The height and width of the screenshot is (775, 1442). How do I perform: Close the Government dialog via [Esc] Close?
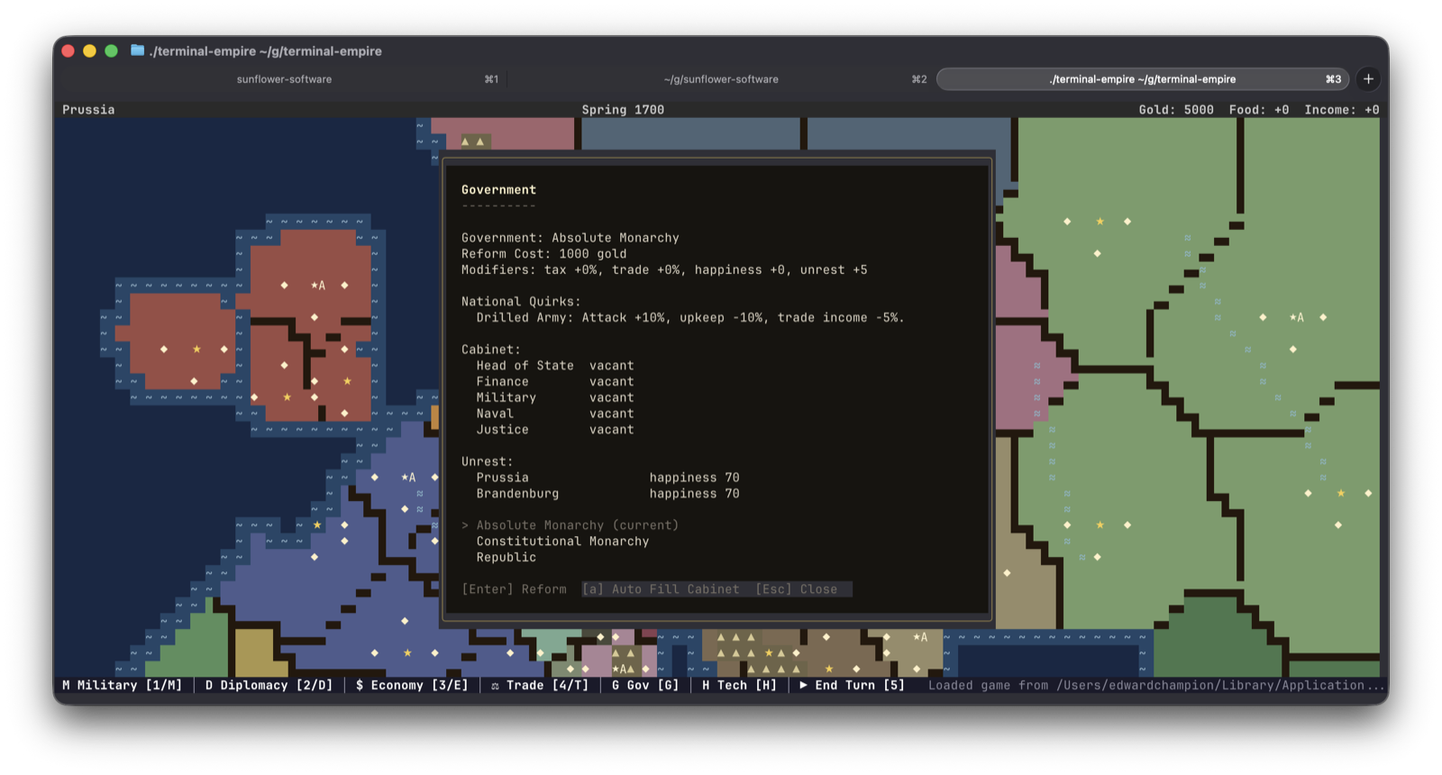pos(797,589)
